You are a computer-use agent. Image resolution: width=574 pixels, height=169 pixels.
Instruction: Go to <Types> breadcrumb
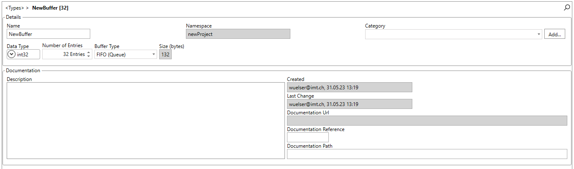(15, 8)
